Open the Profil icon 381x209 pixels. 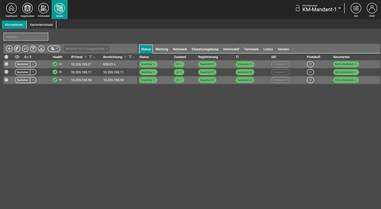372,8
